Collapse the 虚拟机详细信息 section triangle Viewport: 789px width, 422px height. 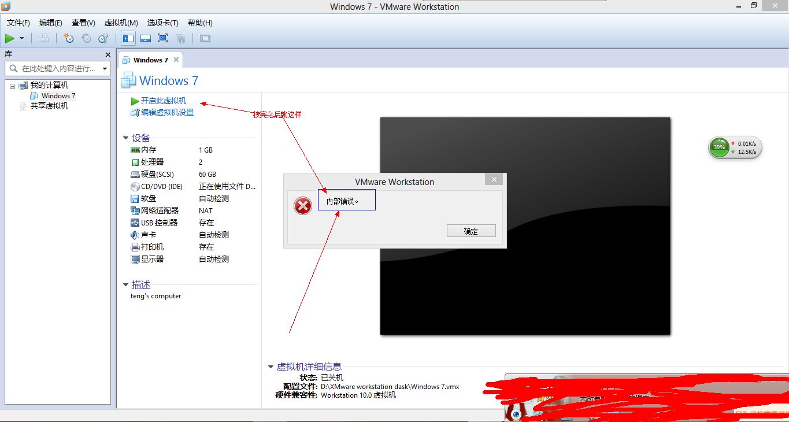click(x=271, y=367)
